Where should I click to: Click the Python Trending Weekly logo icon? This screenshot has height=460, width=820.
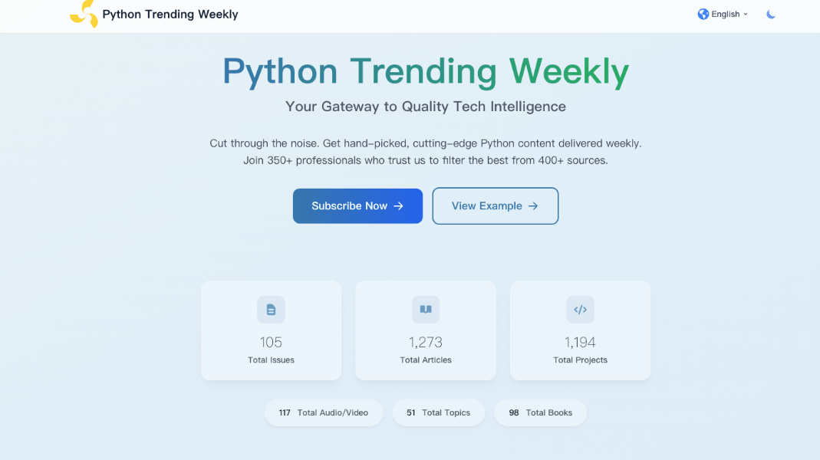pos(84,14)
